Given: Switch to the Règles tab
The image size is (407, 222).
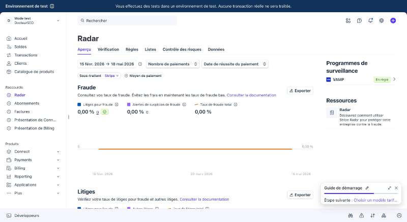Looking at the screenshot, I should pos(132,49).
